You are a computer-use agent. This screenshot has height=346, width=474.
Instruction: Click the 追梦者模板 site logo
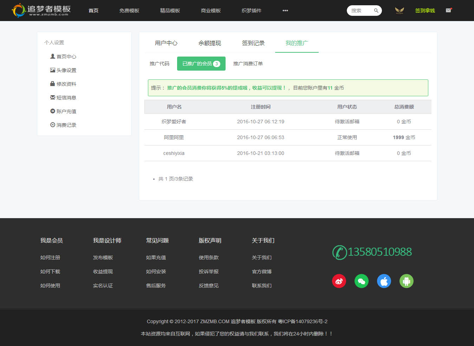coord(41,10)
